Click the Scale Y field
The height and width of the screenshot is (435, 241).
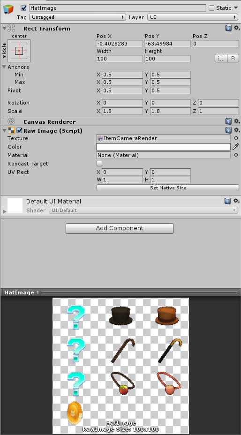coord(170,111)
